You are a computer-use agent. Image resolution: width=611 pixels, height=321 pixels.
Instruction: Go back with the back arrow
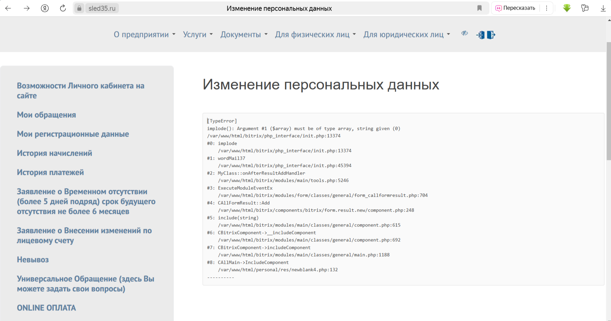(8, 8)
